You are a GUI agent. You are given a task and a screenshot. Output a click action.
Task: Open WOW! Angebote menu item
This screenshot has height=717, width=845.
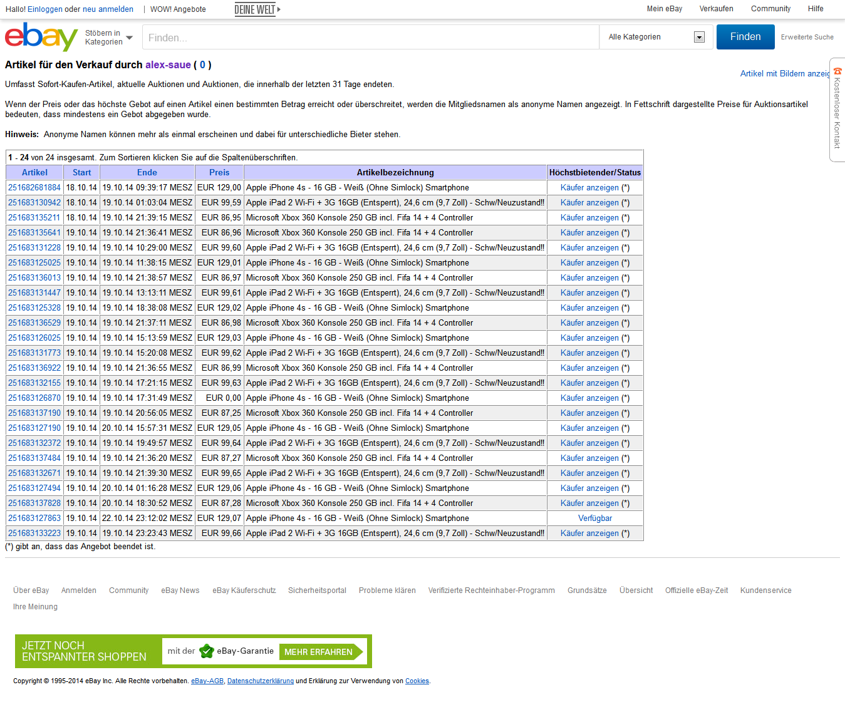click(x=178, y=9)
